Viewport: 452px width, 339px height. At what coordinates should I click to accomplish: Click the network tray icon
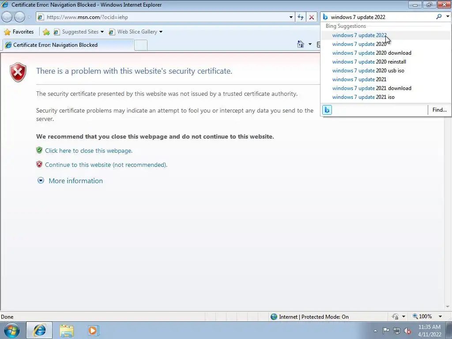pos(397,331)
